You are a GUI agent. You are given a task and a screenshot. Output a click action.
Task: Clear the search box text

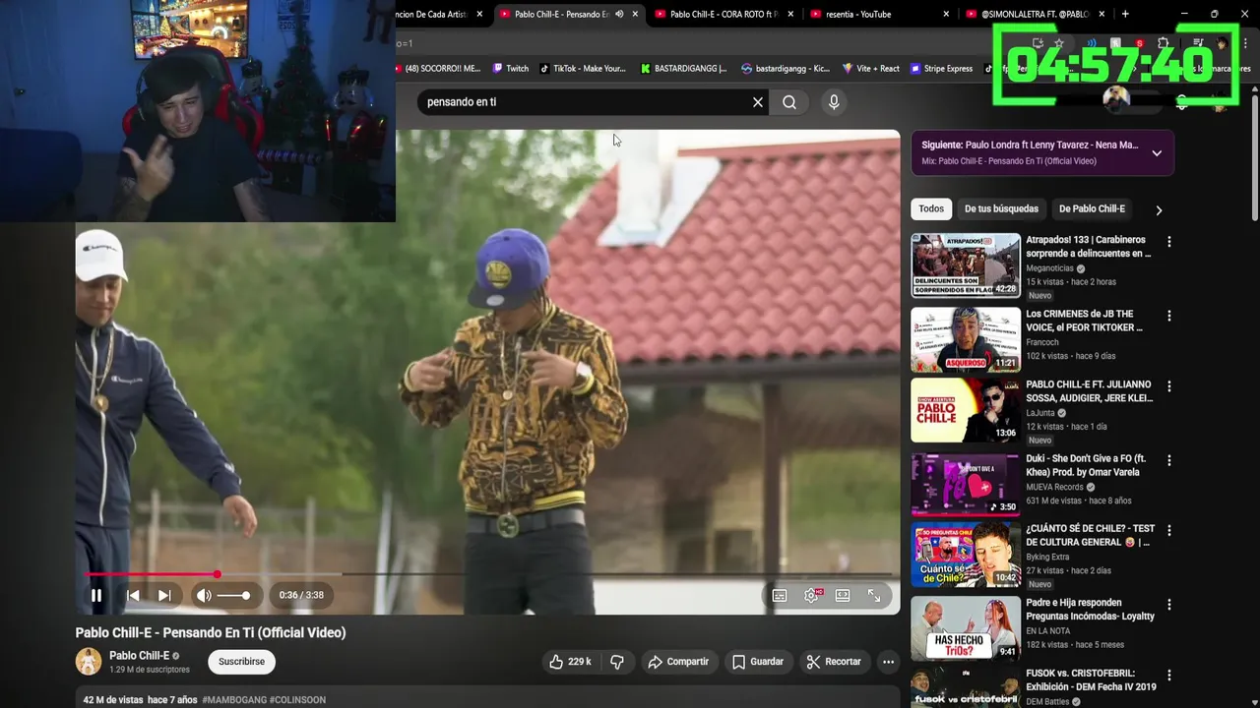click(x=758, y=102)
